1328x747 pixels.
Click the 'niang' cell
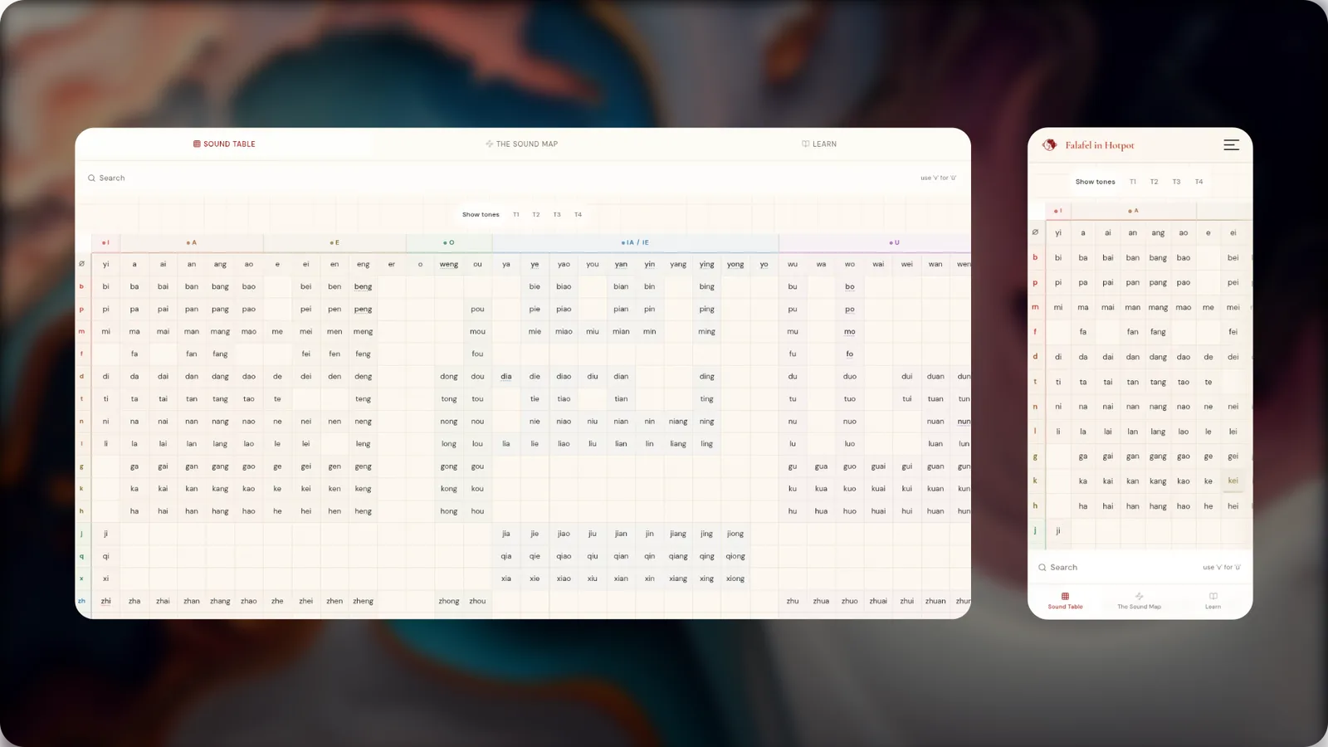[x=678, y=422]
